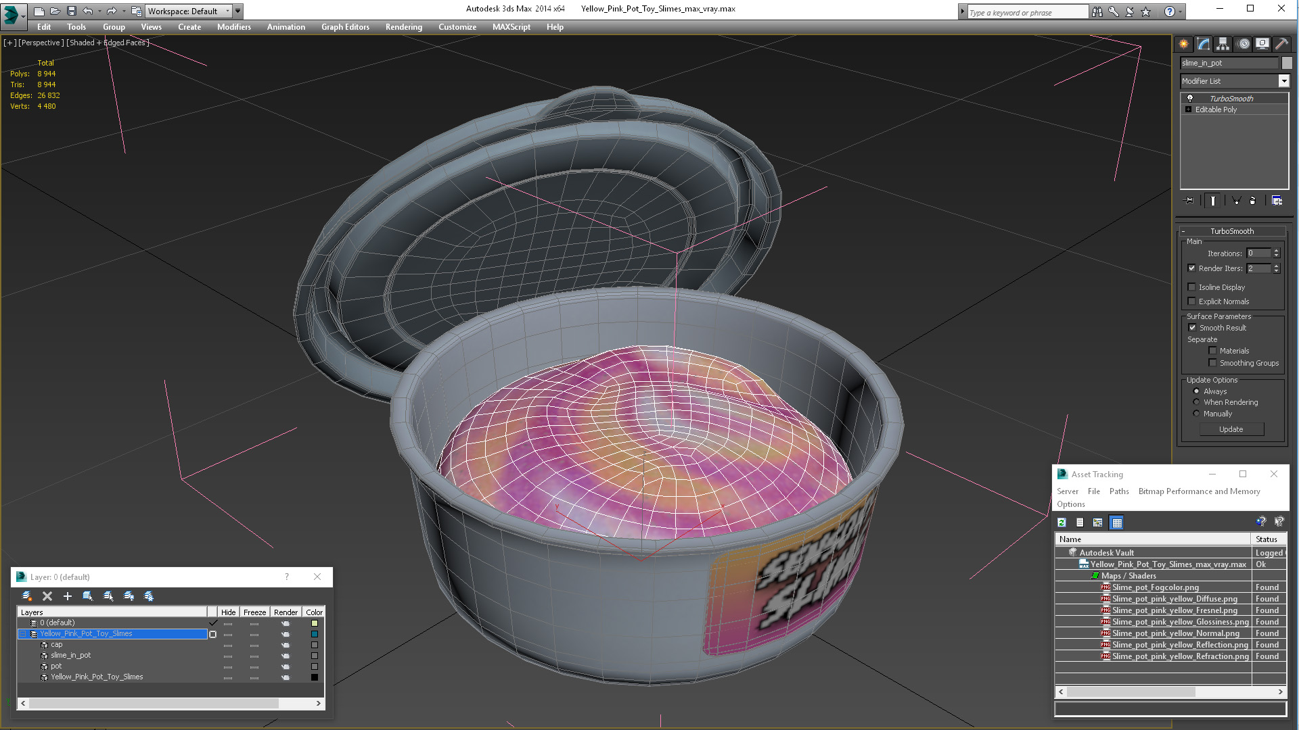Click Make Unique icon below modifier stack
This screenshot has height=730, width=1299.
coord(1236,201)
